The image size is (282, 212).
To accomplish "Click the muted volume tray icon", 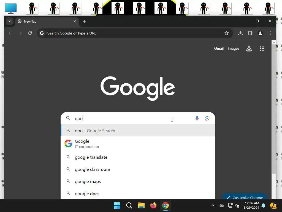I will coord(237,205).
